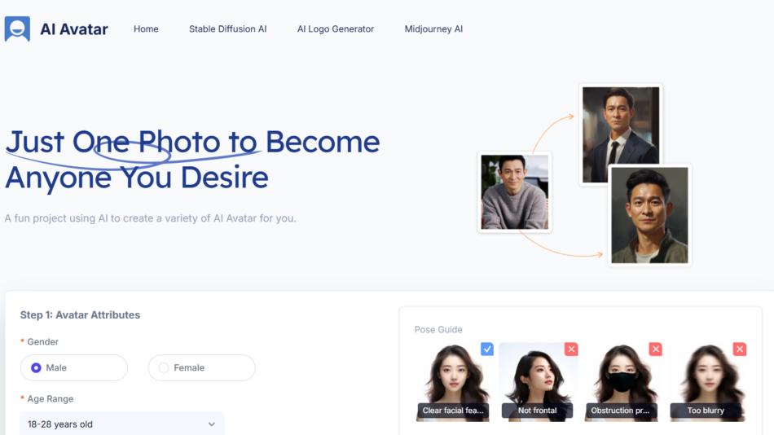Click red X badge on Not frontal photo
Image resolution: width=774 pixels, height=435 pixels.
click(571, 349)
